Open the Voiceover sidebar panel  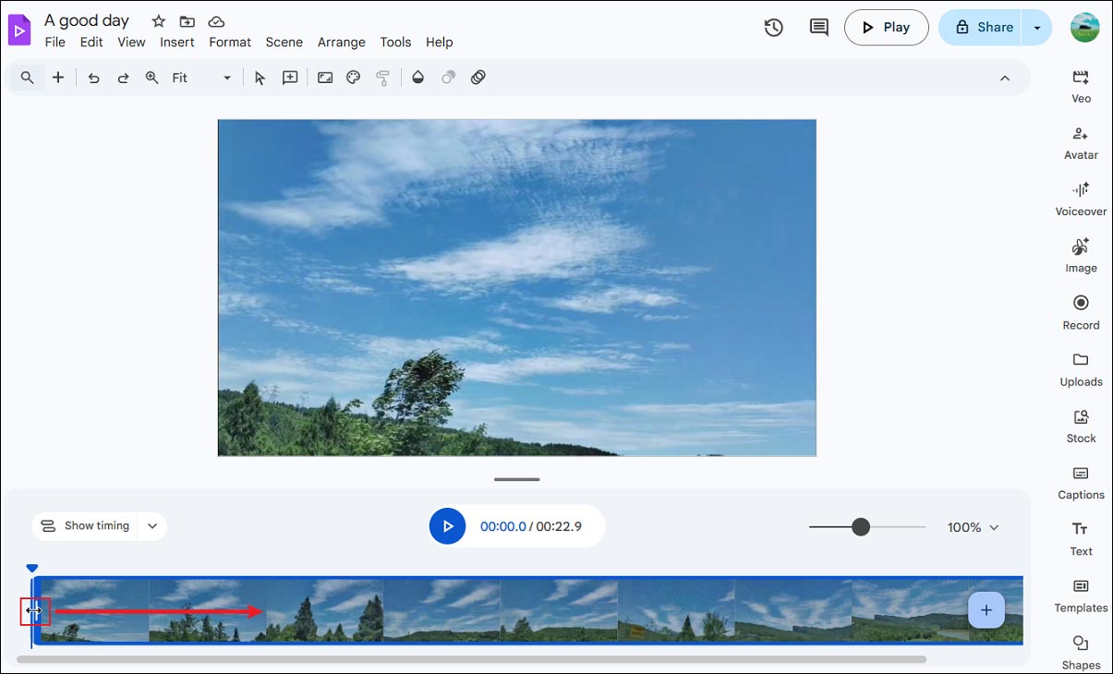(1080, 199)
